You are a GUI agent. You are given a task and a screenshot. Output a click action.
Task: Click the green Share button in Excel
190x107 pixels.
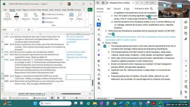pos(90,10)
